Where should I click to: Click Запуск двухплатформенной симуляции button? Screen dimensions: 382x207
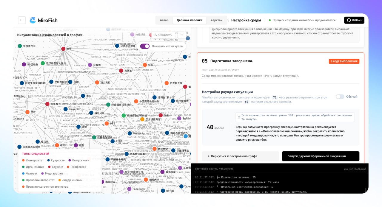pos(321,156)
